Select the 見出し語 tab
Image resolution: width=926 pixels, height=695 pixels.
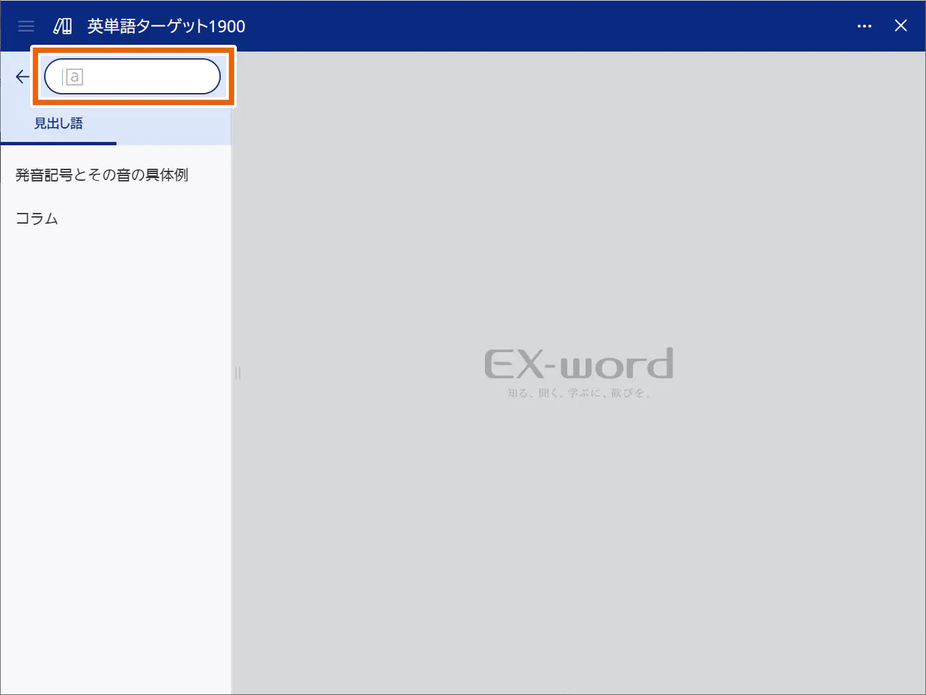coord(58,124)
